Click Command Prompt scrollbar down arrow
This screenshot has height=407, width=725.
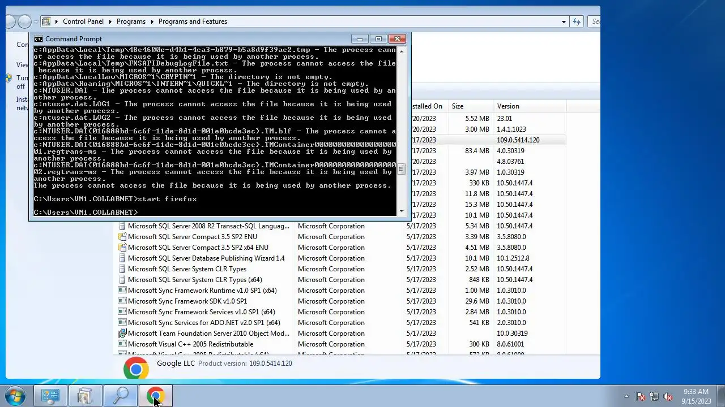[x=402, y=211]
